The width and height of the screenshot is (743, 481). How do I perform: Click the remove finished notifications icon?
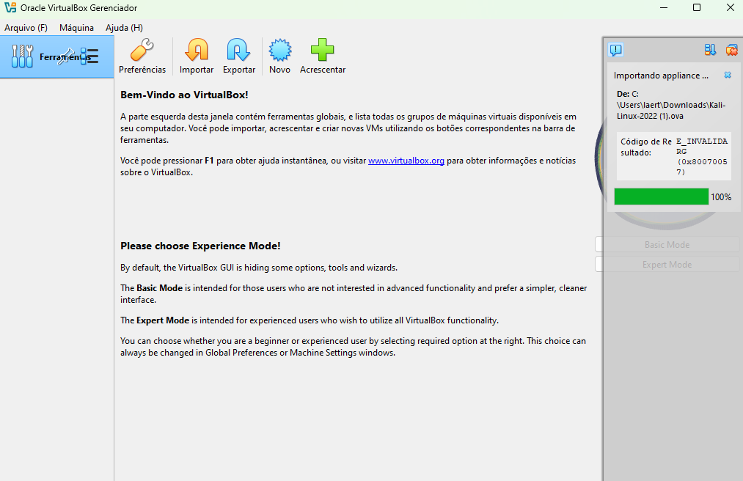[x=731, y=50]
